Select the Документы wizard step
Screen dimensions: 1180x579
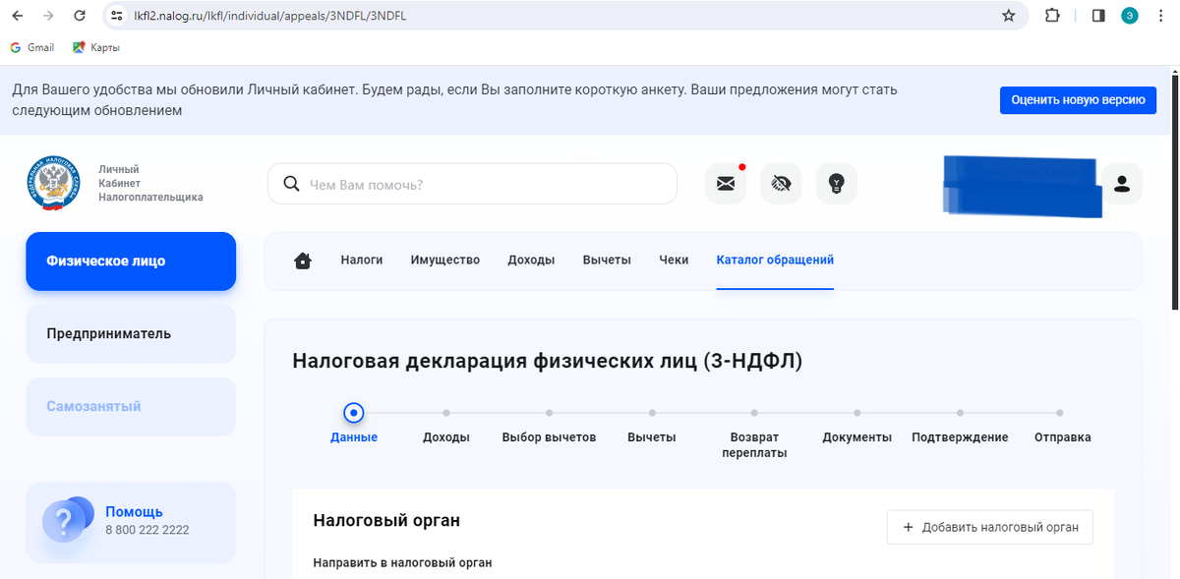click(x=857, y=437)
